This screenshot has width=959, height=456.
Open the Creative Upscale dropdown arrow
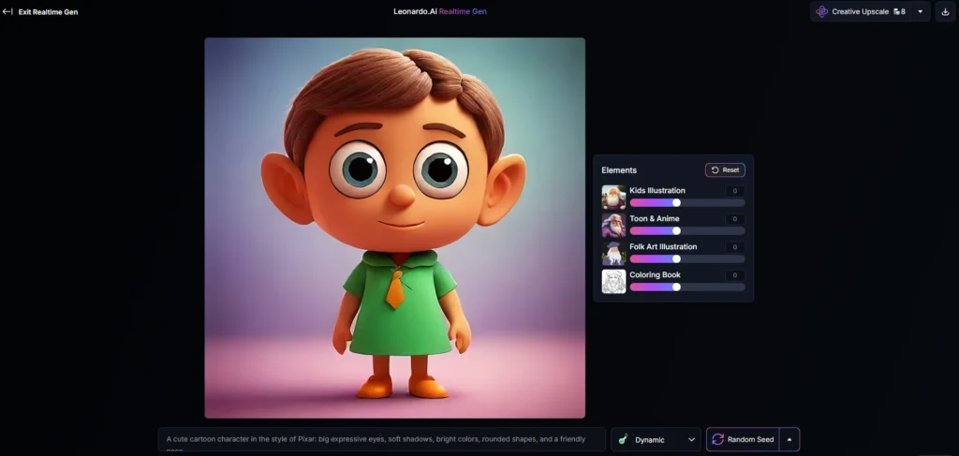(921, 11)
